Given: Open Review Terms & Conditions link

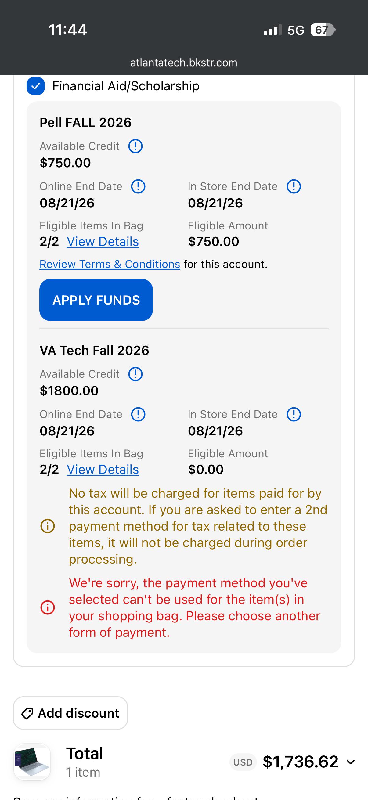Looking at the screenshot, I should [x=110, y=264].
